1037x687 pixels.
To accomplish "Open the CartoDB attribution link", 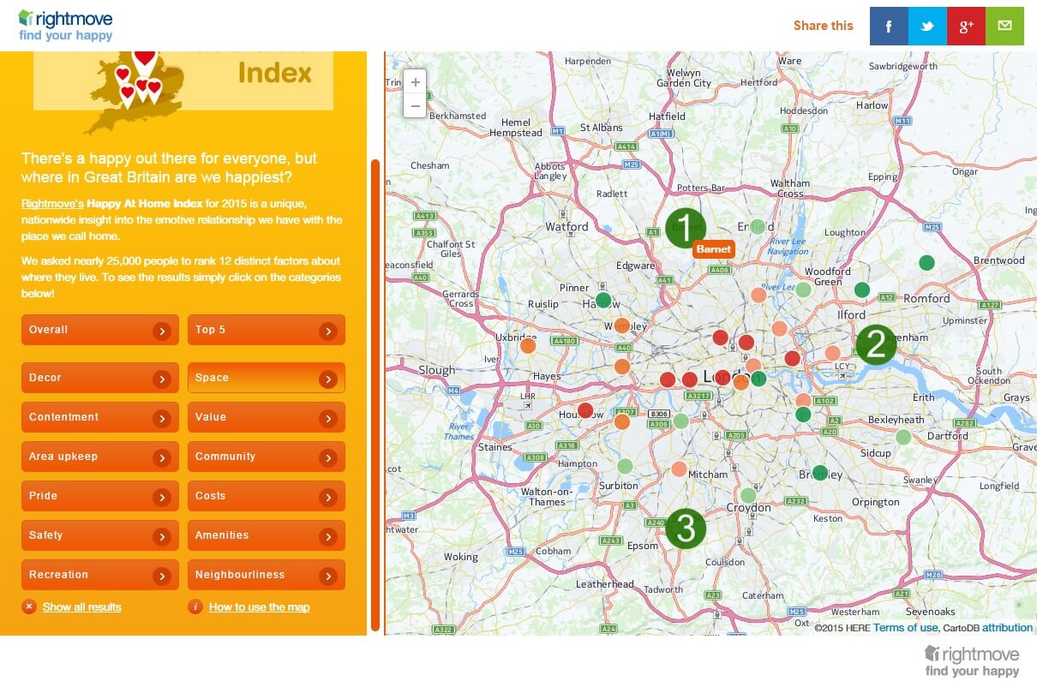I will point(1007,628).
